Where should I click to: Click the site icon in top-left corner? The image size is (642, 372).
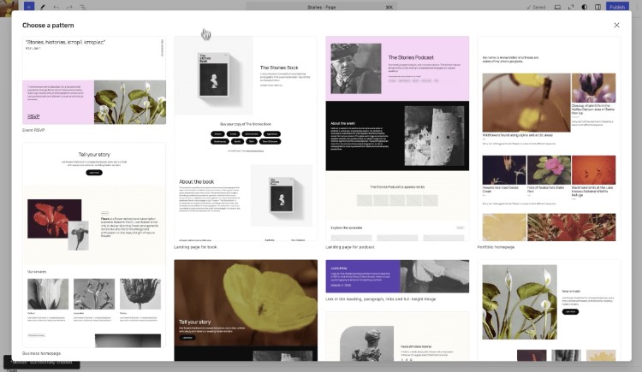[x=9, y=7]
